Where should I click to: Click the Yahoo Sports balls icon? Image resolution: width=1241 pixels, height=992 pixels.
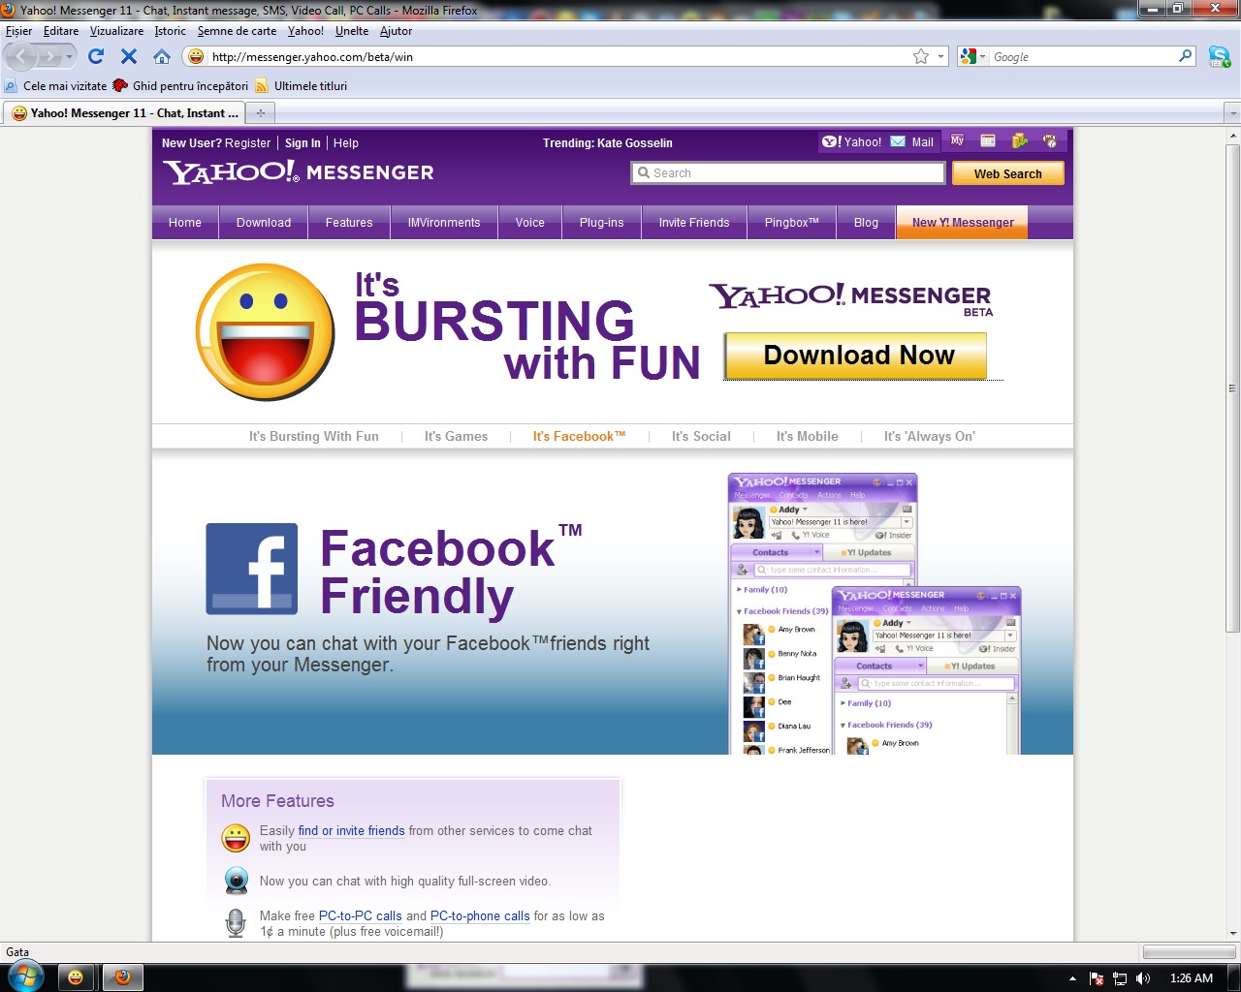tap(1050, 140)
